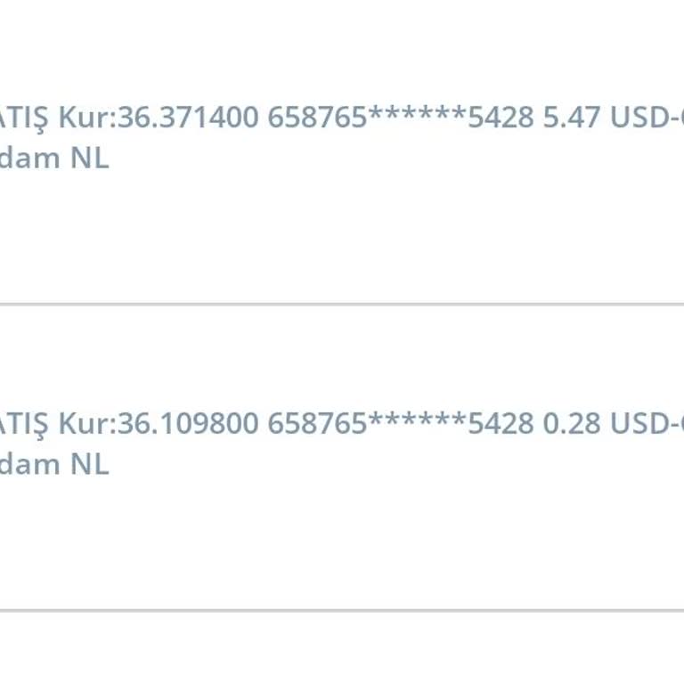Click "ATIŞ" text in the 36.109800 row

click(24, 424)
